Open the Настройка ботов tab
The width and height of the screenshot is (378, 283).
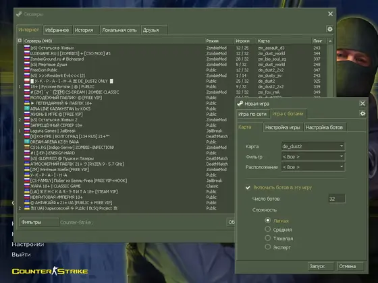[325, 127]
